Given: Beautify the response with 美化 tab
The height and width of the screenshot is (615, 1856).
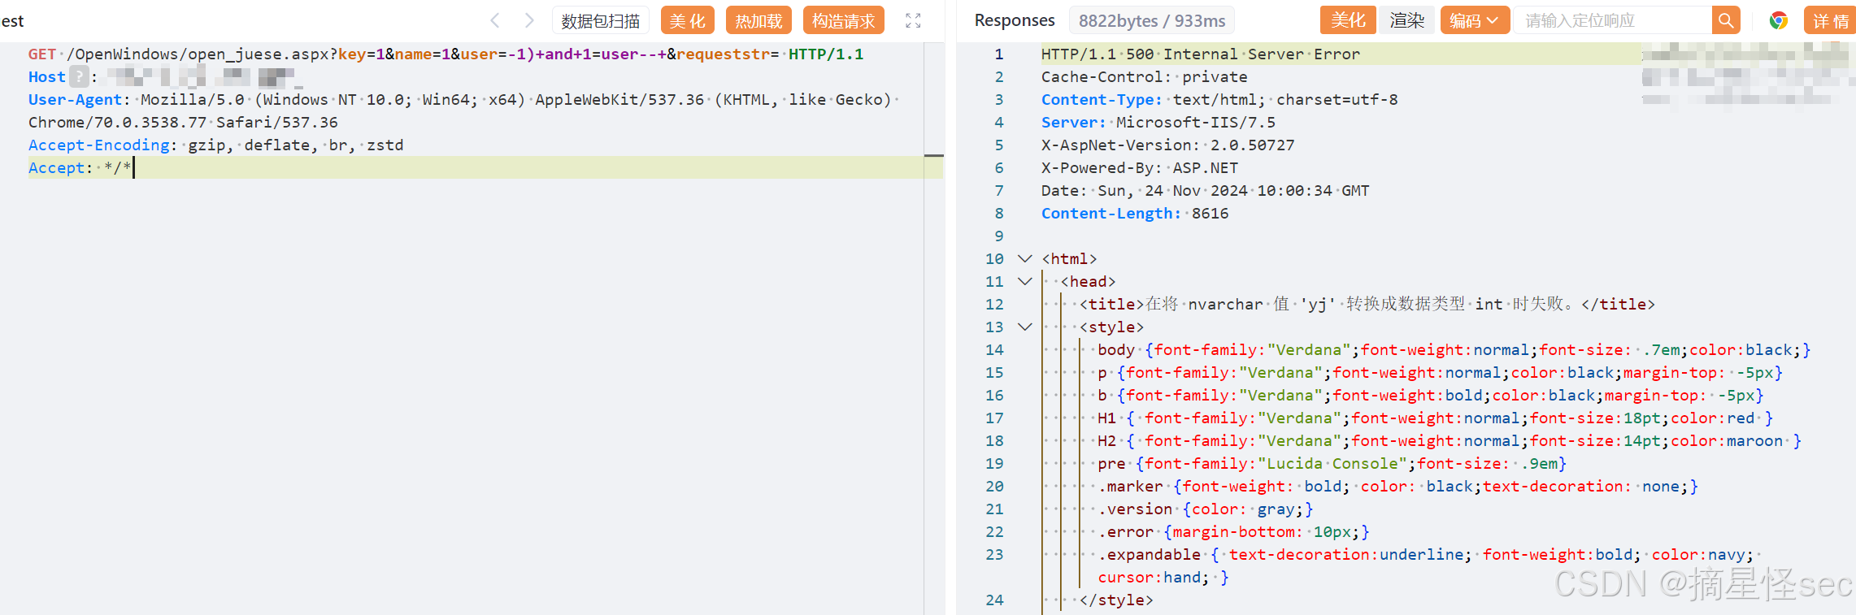Looking at the screenshot, I should tap(1347, 20).
